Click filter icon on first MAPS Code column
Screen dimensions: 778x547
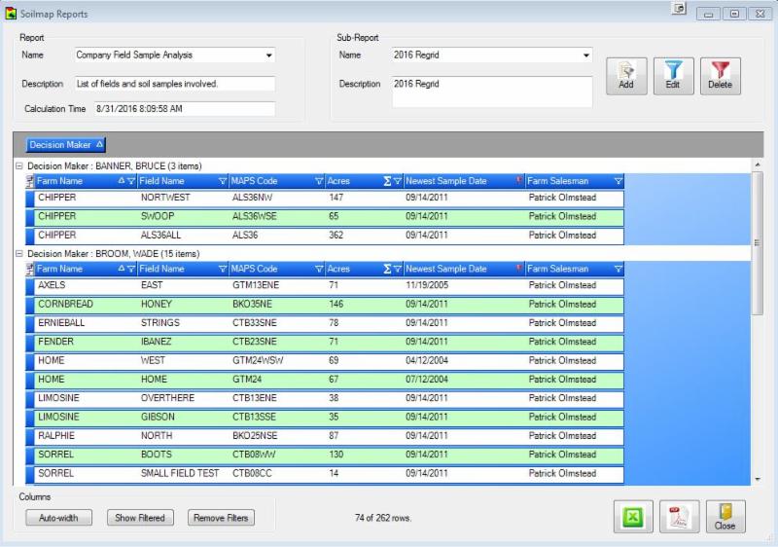318,181
